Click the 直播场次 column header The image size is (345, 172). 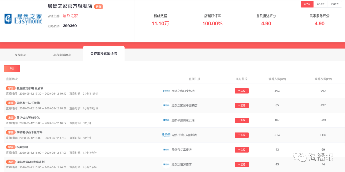pos(12,79)
